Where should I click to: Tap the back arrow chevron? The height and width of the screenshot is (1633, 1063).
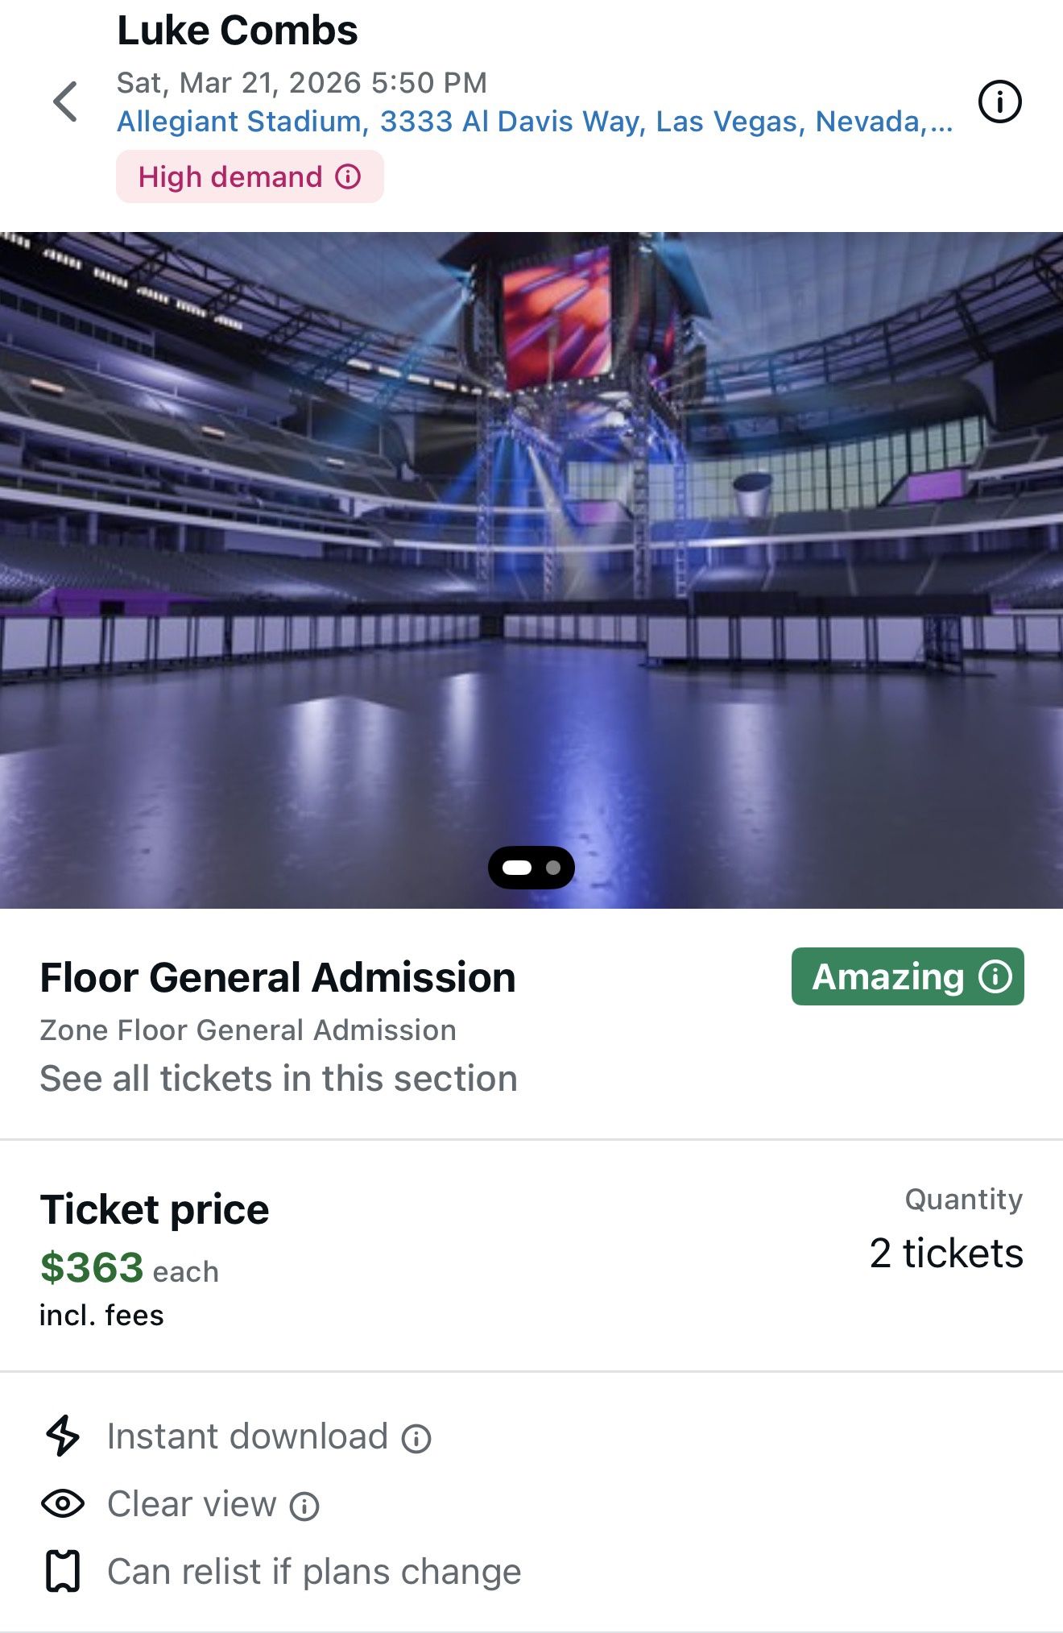point(66,102)
